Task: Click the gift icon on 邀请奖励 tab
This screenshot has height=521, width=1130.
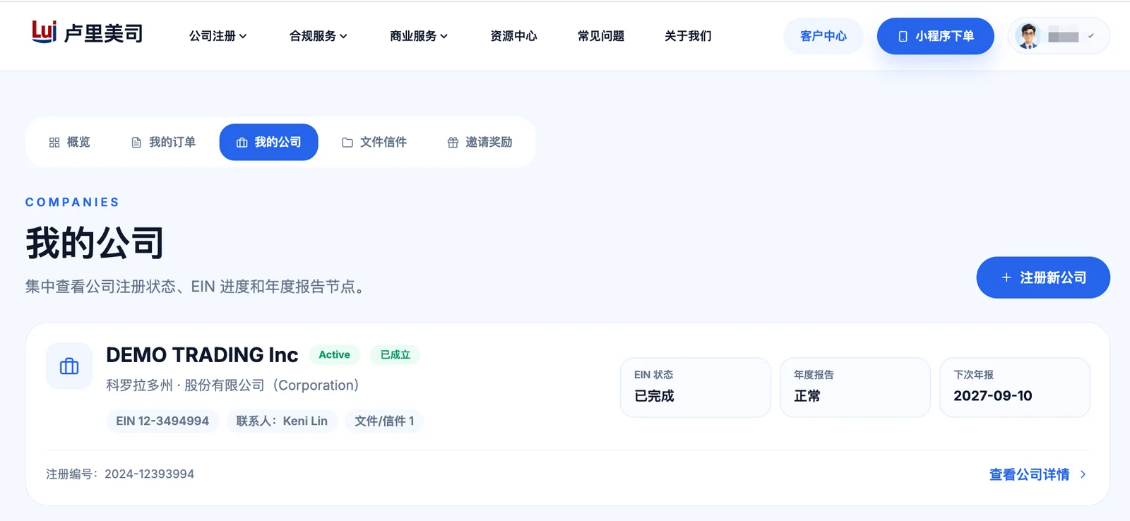Action: 453,143
